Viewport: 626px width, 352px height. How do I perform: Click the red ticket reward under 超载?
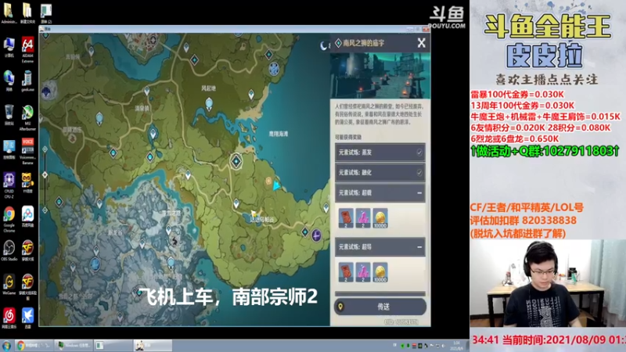[x=346, y=218]
